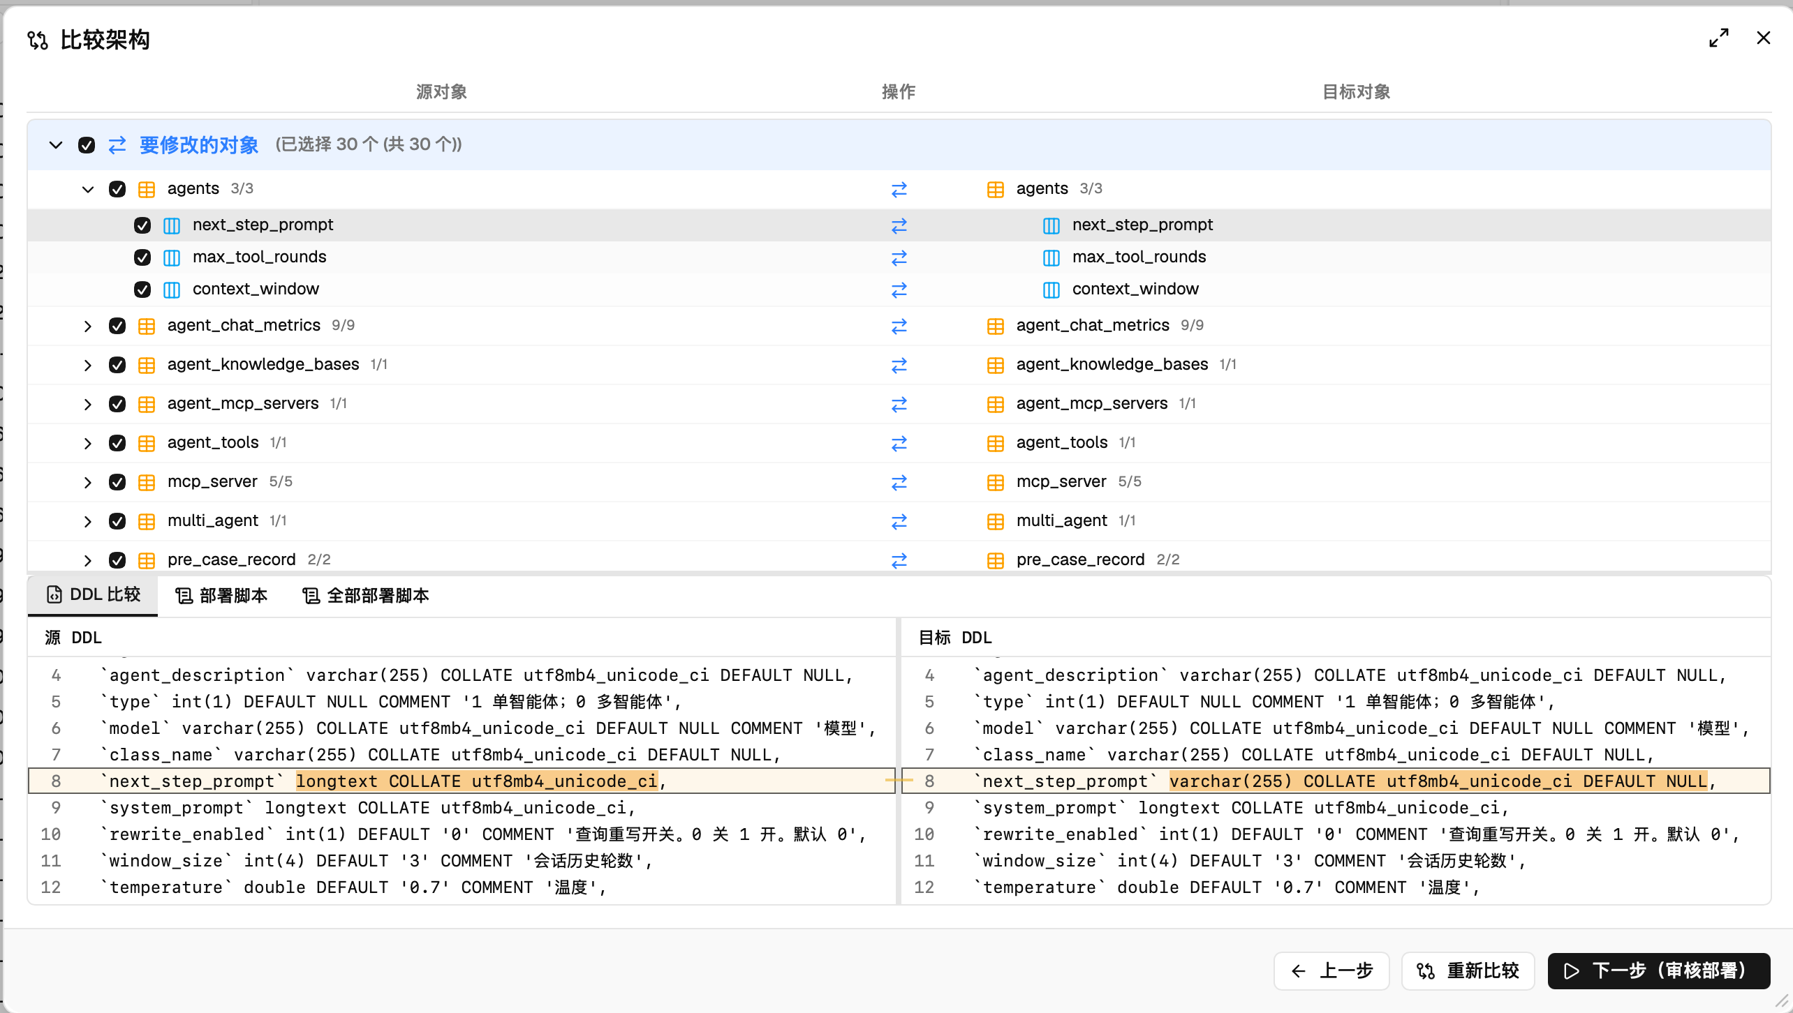Expand the agent_chat_metrics table node
Image resolution: width=1793 pixels, height=1013 pixels.
(x=88, y=326)
